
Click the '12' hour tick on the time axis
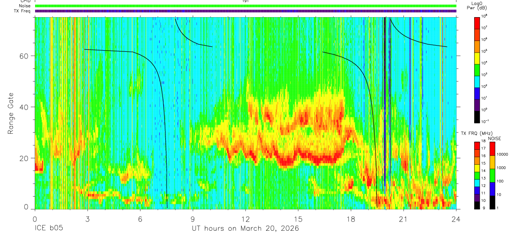[x=245, y=219]
